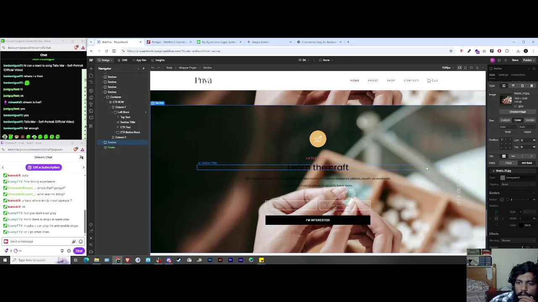Open the Design mode dropdown
Image resolution: width=538 pixels, height=302 pixels.
[105, 60]
